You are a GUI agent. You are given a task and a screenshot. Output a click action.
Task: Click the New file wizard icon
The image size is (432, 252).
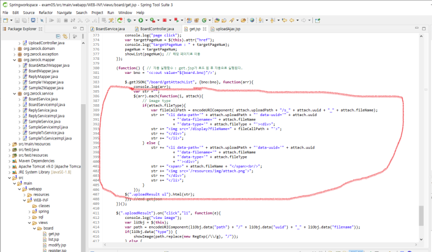[x=6, y=20]
